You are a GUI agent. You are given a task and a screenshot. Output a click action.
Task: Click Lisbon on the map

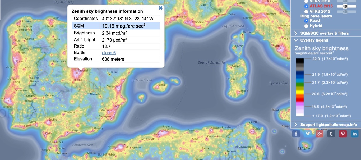coord(4,98)
